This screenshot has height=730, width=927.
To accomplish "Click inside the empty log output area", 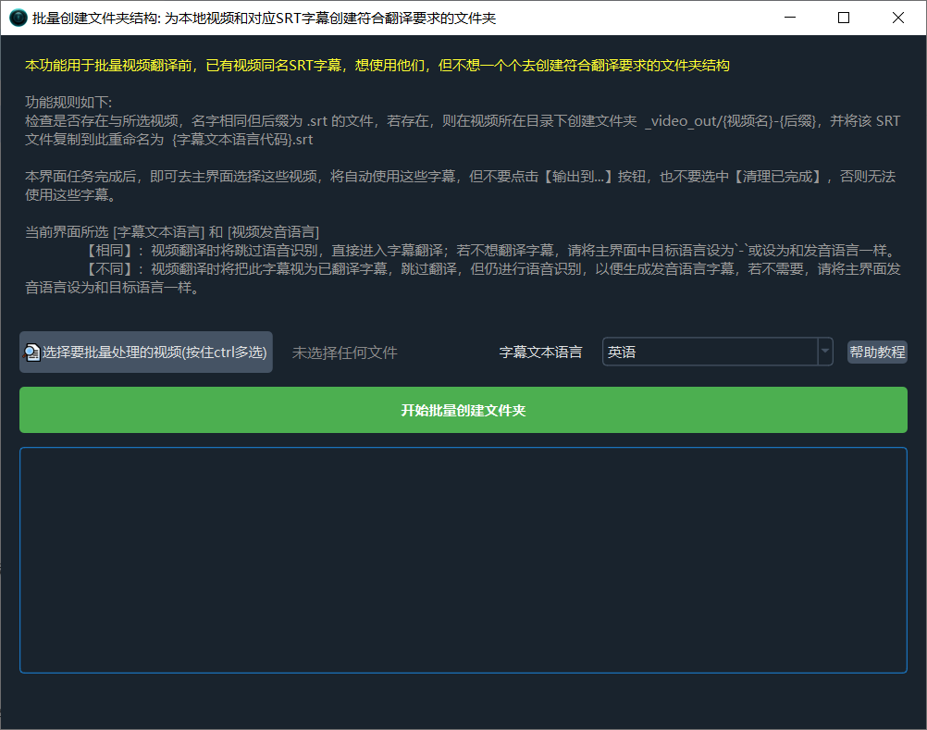I will (463, 561).
